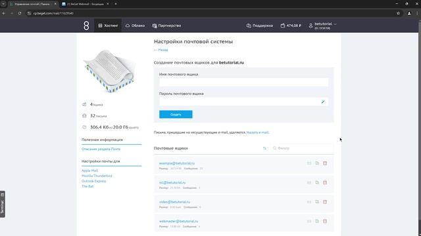Open Описание раздела Почта help link
421x236 pixels.
[101, 149]
